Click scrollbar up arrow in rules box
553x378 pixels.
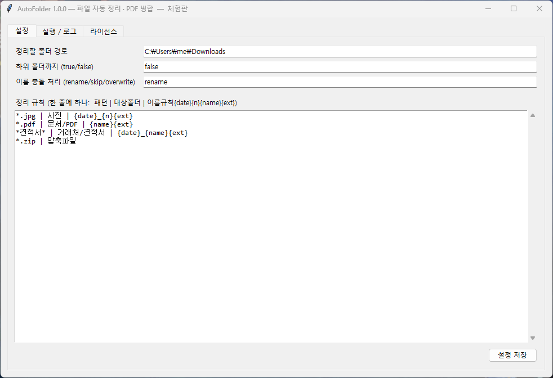pos(533,115)
